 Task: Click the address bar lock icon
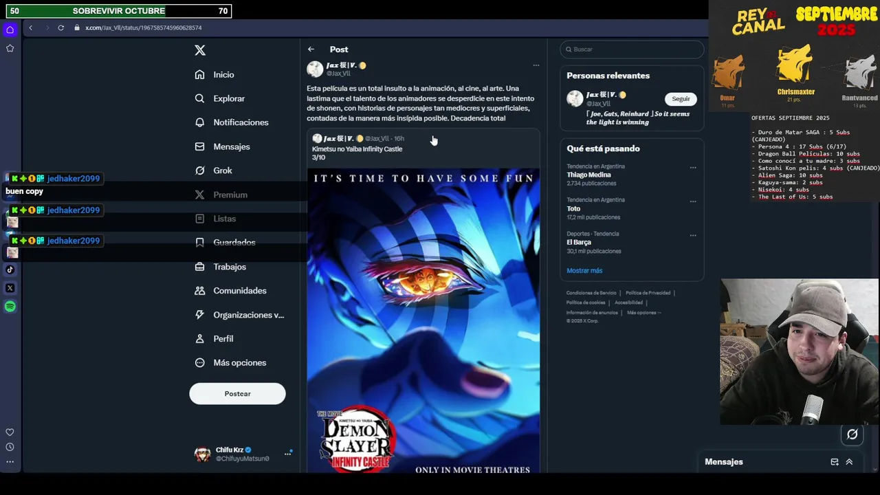77,27
